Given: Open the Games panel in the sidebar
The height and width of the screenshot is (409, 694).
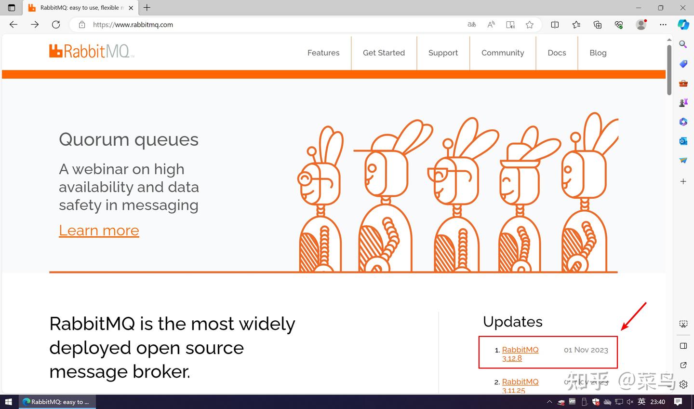Looking at the screenshot, I should click(x=683, y=102).
